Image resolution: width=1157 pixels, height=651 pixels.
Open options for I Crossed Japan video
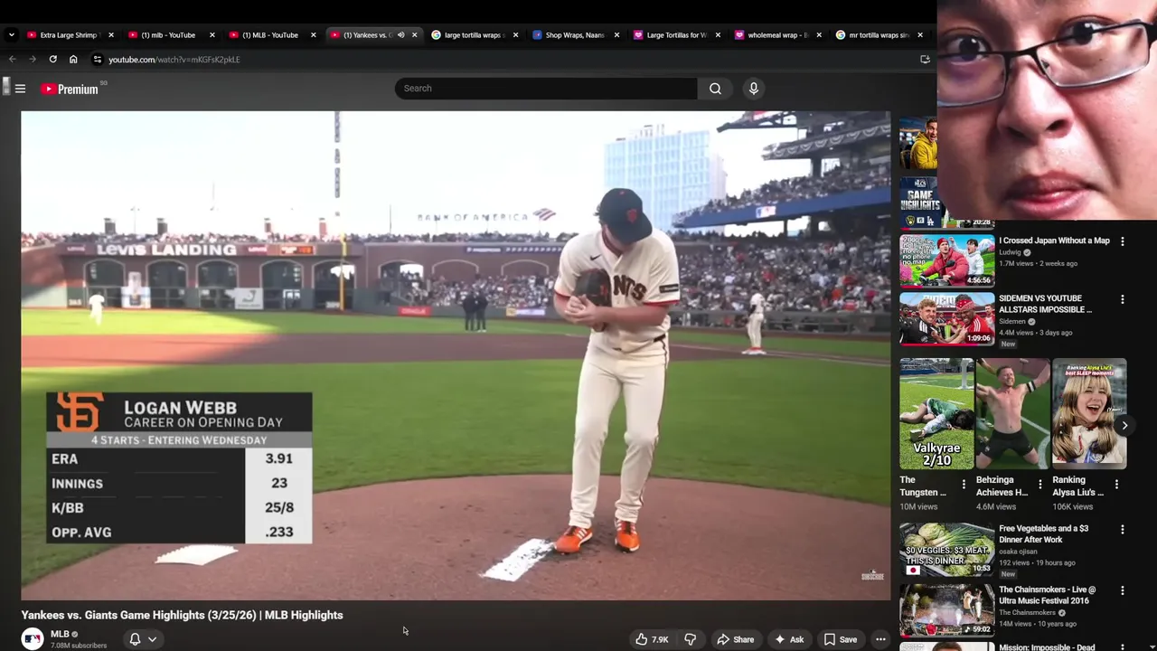1123,241
